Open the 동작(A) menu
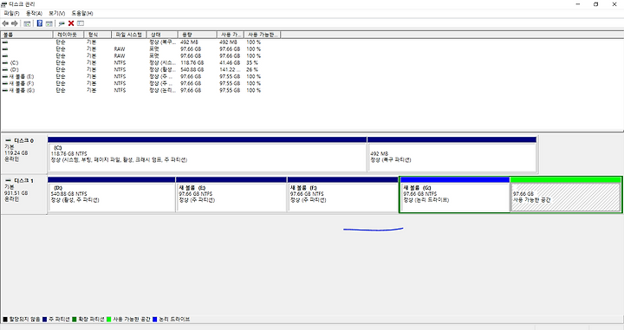Screen dimensions: 624x330 pos(34,13)
